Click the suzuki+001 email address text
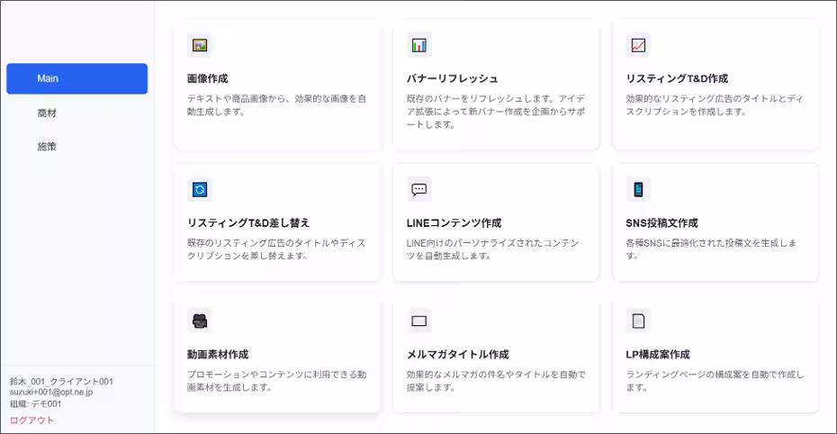 tap(51, 392)
